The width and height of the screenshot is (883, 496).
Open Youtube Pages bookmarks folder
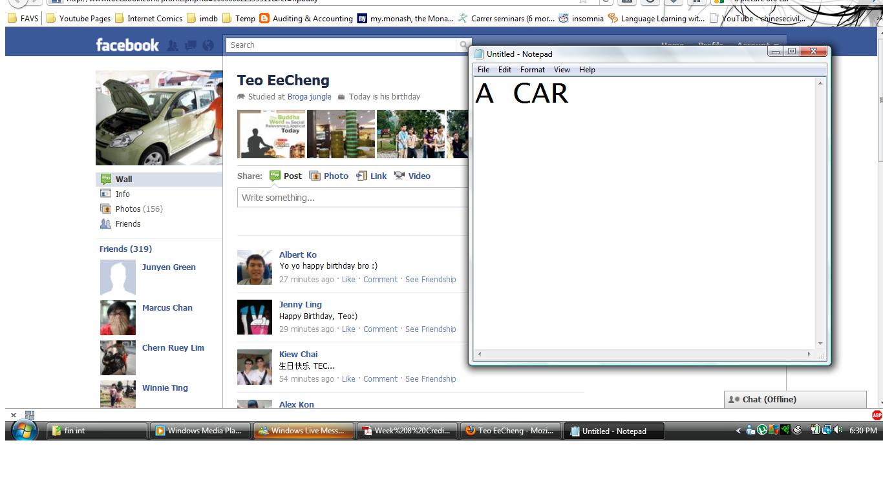(x=78, y=18)
